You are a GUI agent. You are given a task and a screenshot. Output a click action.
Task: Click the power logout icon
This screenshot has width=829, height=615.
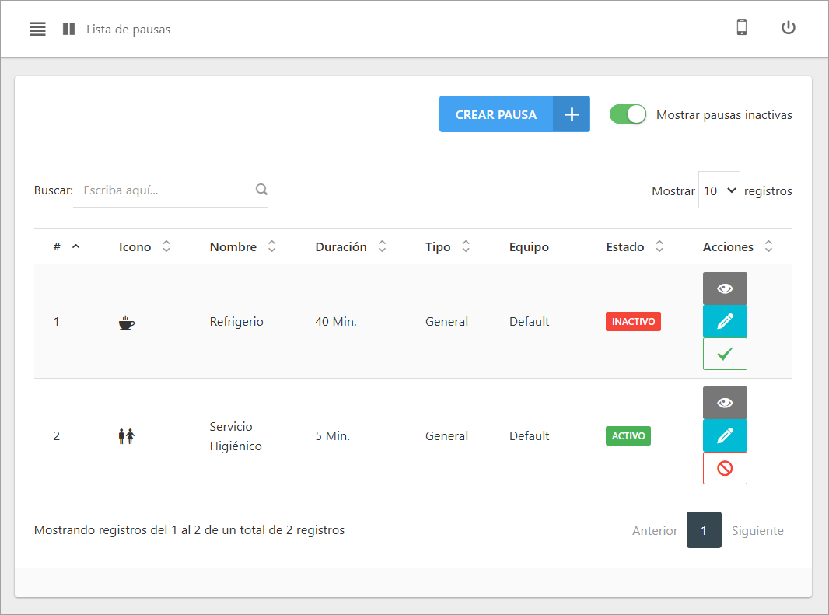click(x=788, y=28)
